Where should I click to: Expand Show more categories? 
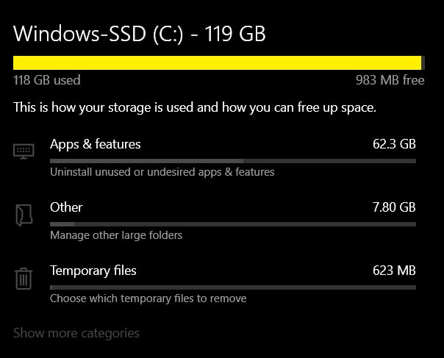76,333
